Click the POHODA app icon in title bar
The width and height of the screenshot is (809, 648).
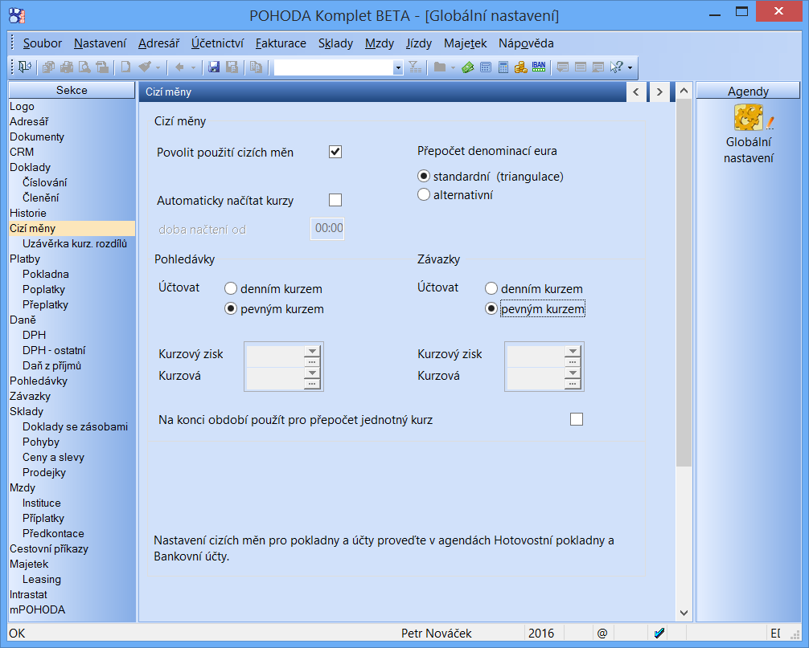17,15
